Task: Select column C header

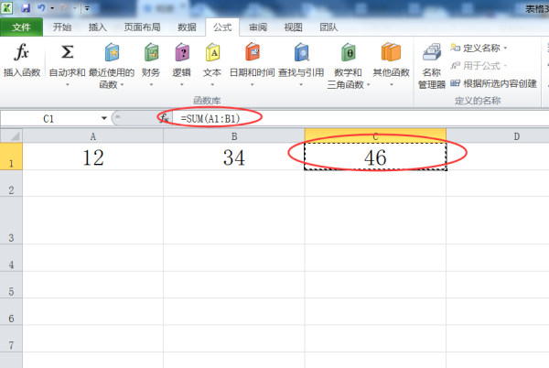Action: coord(375,136)
